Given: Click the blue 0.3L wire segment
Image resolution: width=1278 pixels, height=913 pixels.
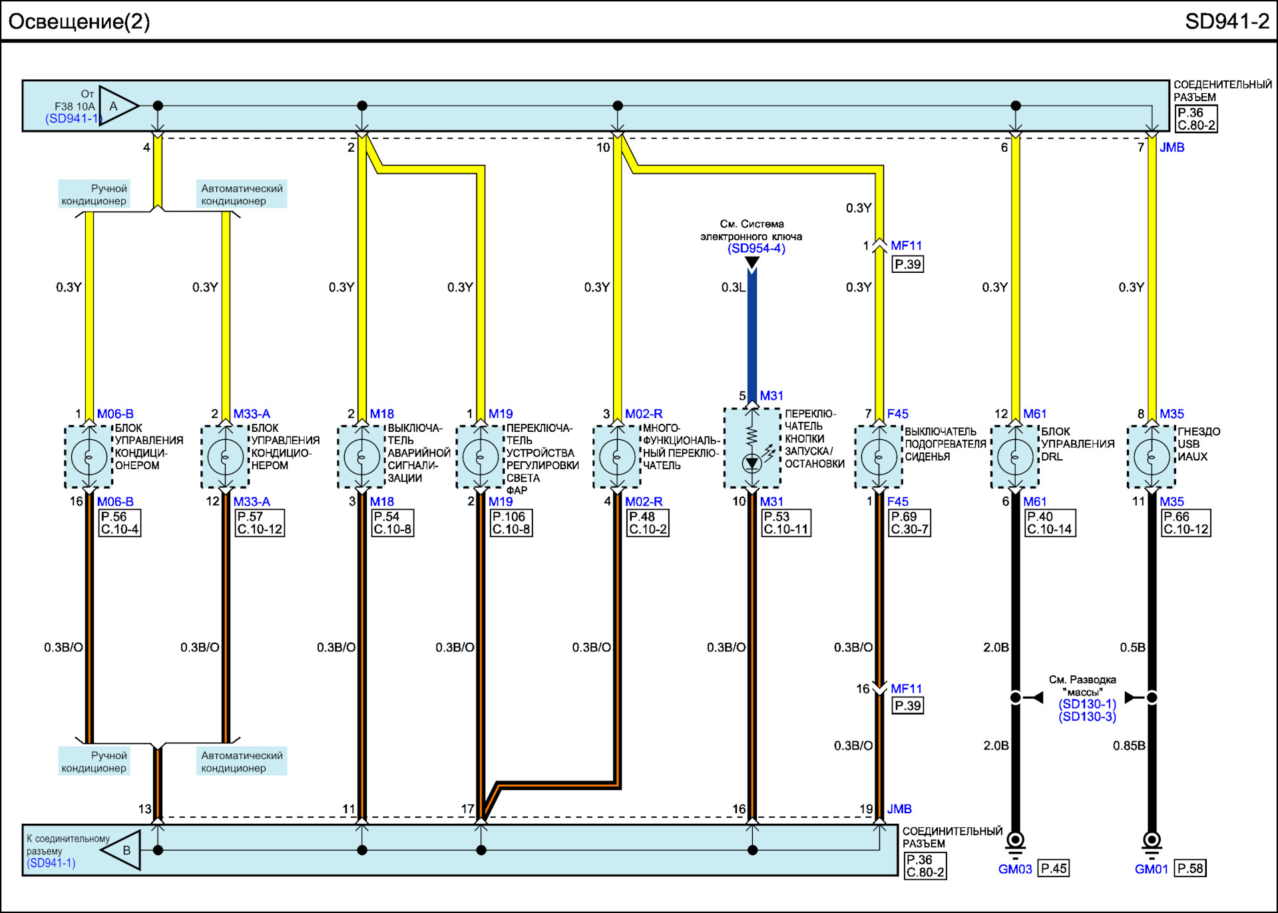Looking at the screenshot, I should click(x=752, y=333).
